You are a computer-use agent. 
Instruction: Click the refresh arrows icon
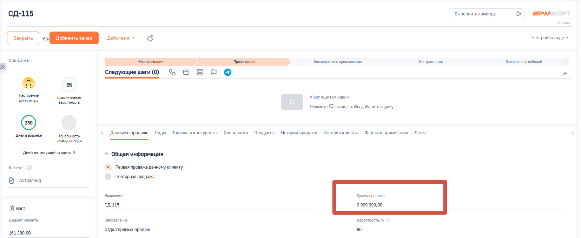46,39
